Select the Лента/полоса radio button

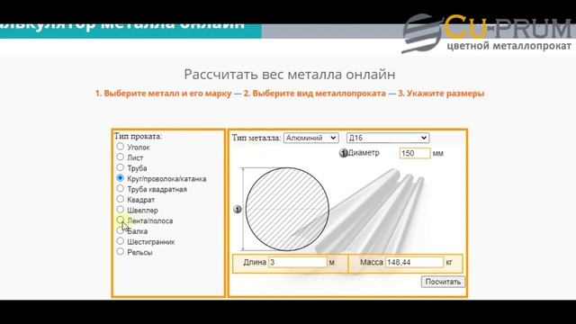[x=120, y=220]
